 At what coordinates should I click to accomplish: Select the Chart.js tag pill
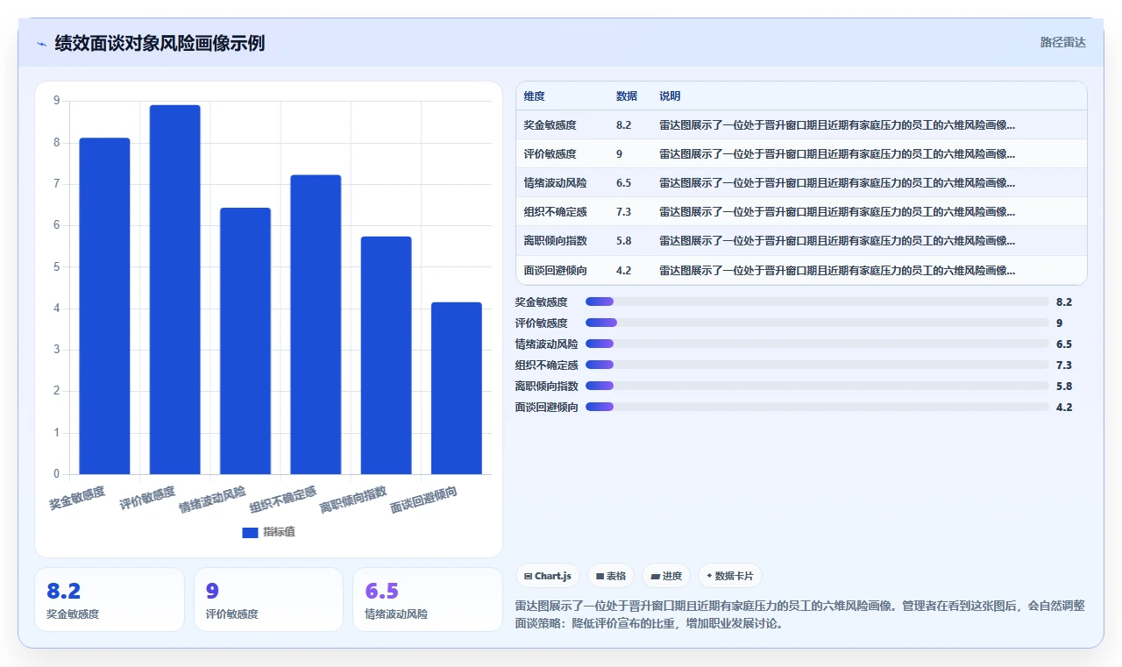[x=548, y=576]
